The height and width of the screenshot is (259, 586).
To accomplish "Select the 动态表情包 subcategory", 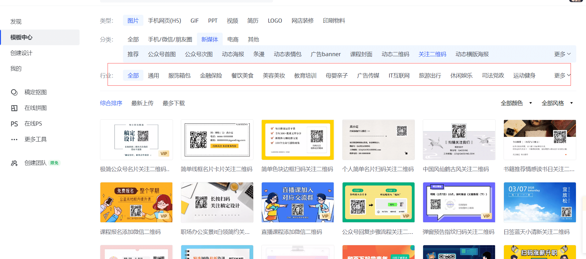I will click(x=287, y=54).
